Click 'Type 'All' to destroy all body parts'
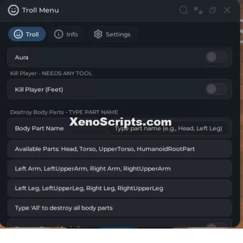Image resolution: width=243 pixels, height=243 pixels. pos(120,208)
